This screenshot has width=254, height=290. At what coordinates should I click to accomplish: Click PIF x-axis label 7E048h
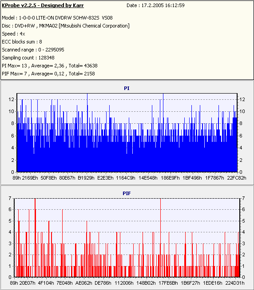click(65, 283)
